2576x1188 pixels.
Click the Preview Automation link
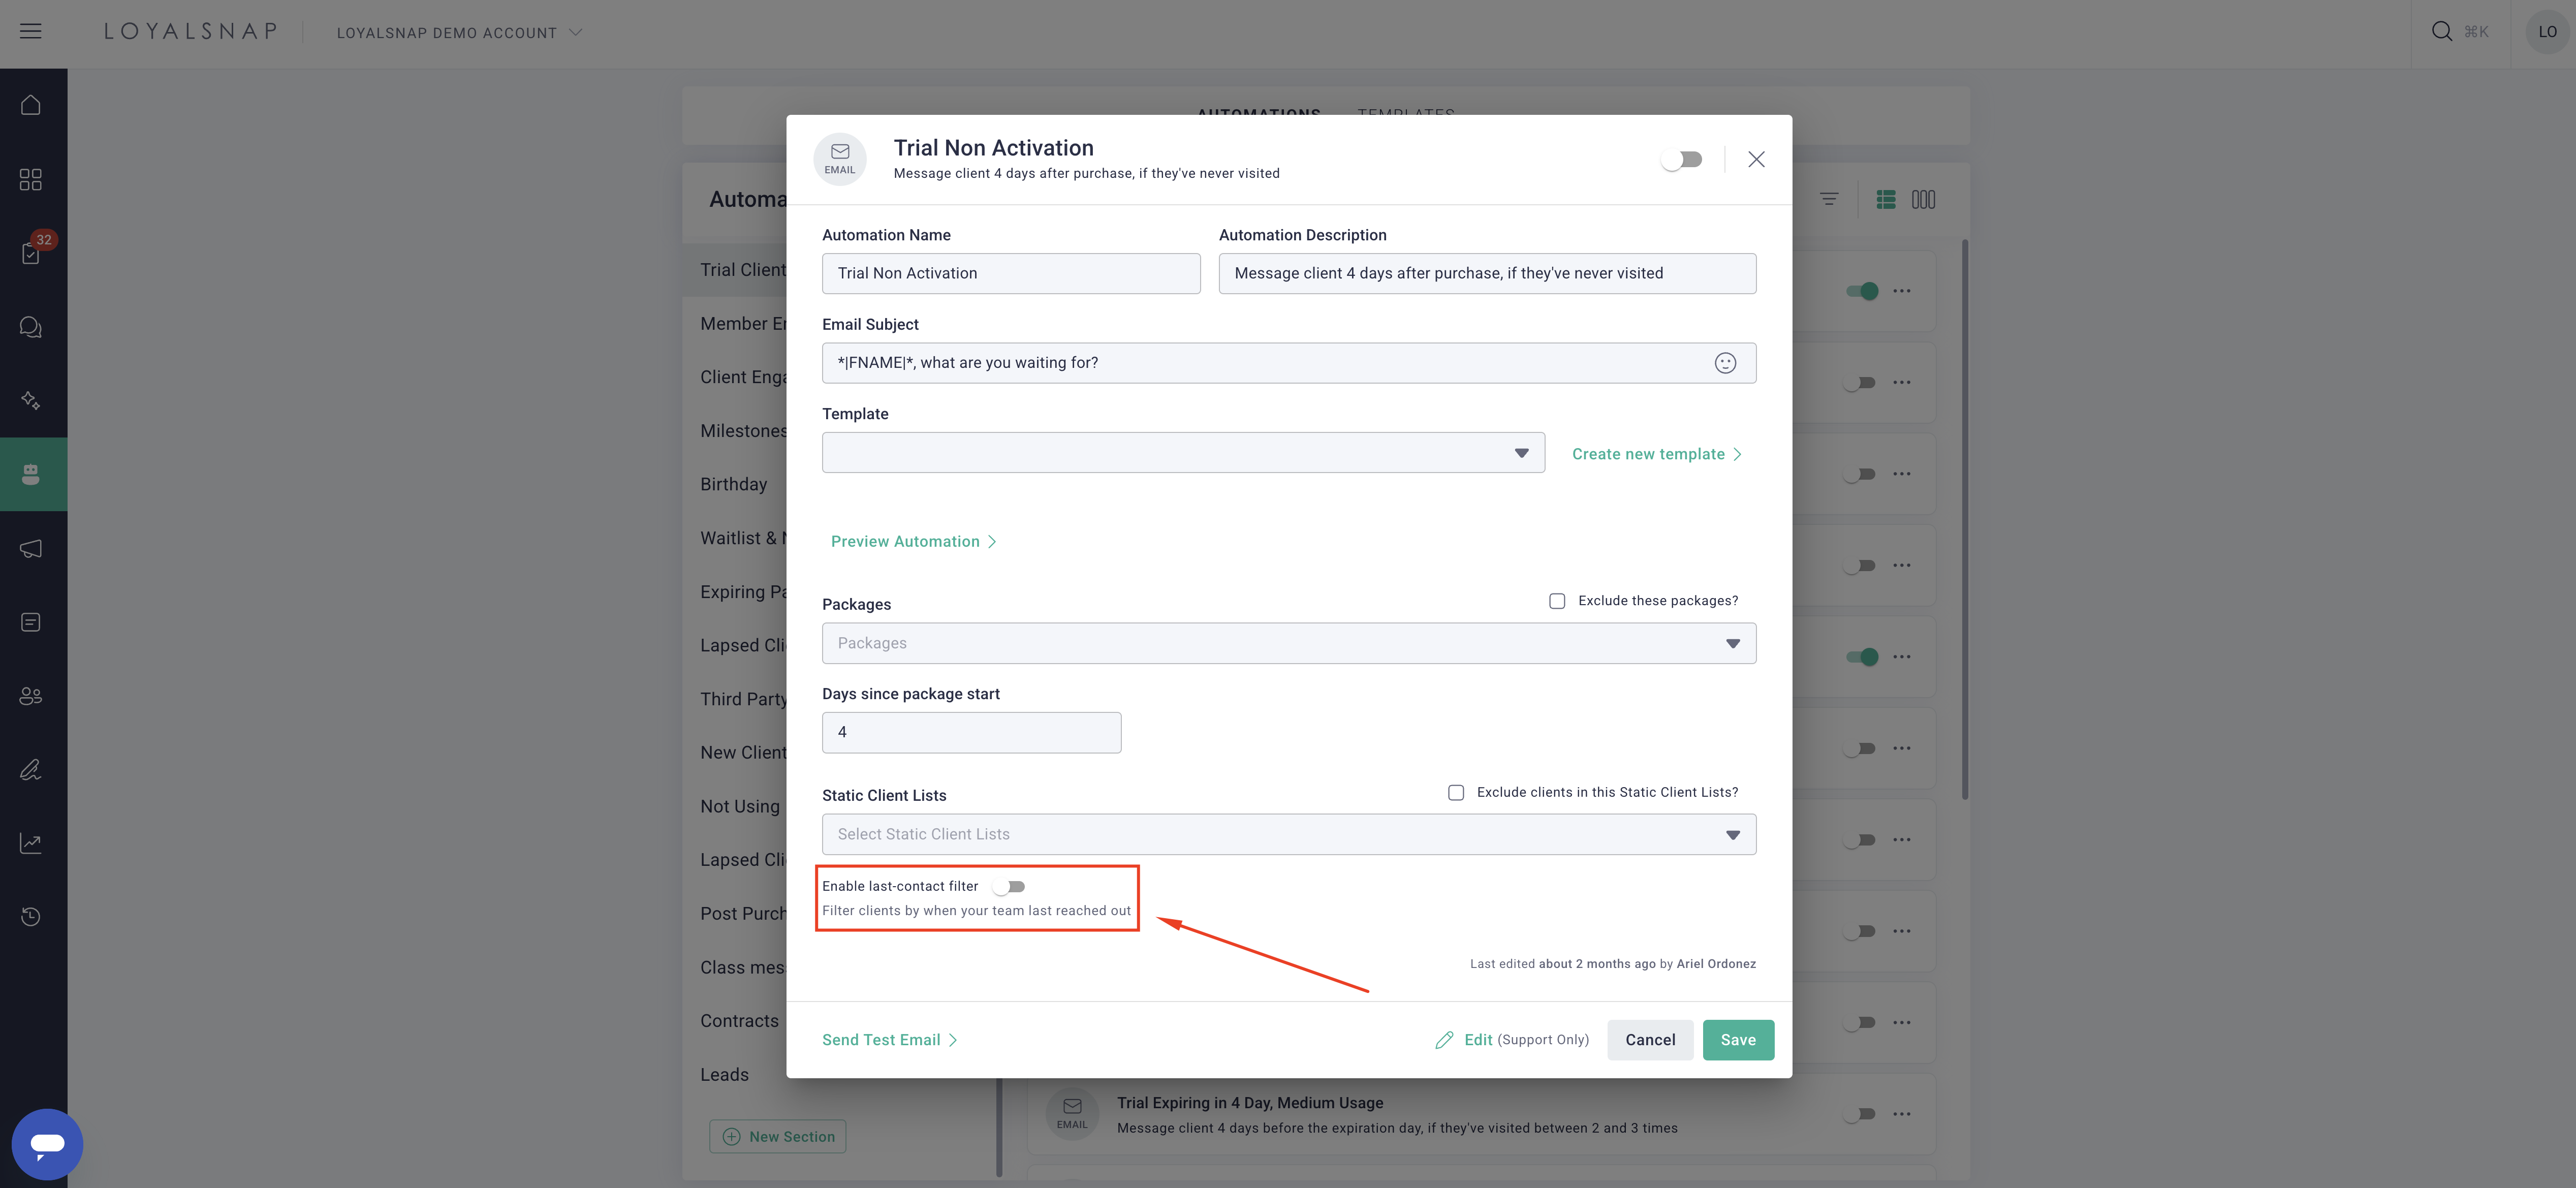[x=914, y=541]
